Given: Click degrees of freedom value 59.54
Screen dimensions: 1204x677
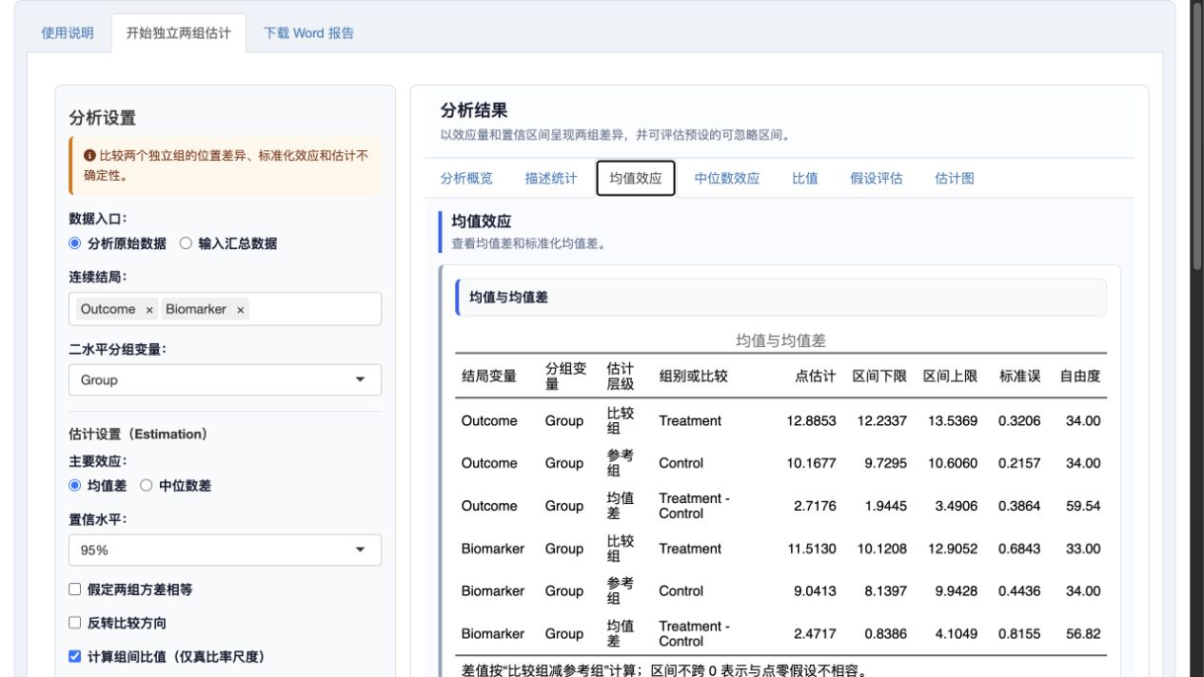Looking at the screenshot, I should click(x=1083, y=506).
